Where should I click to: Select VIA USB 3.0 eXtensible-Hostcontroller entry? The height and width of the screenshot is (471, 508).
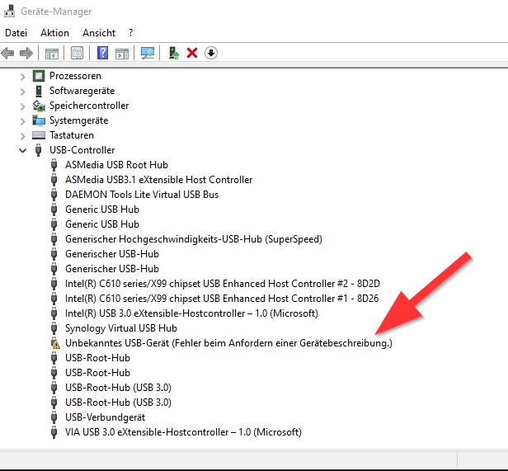coord(183,432)
